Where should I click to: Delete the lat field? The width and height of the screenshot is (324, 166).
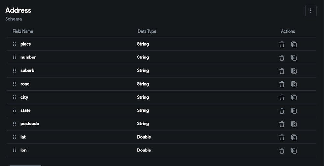(x=282, y=137)
